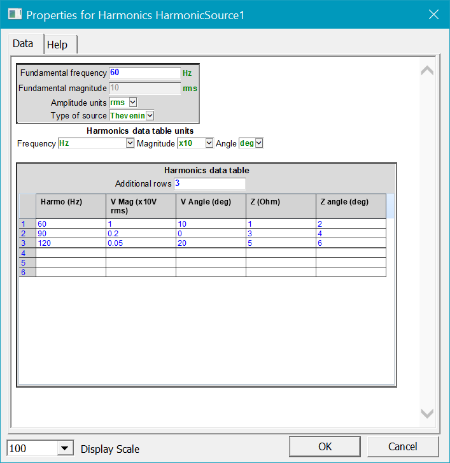450x463 pixels.
Task: Click the Fundamental frequency input field
Action: [144, 73]
